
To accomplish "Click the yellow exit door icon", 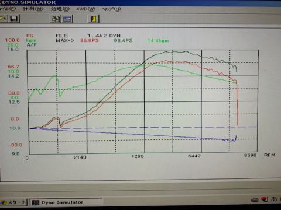I will 94,19.
